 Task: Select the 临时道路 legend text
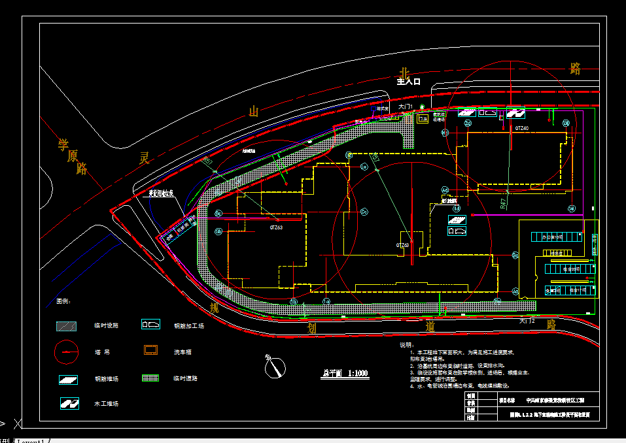click(x=185, y=378)
